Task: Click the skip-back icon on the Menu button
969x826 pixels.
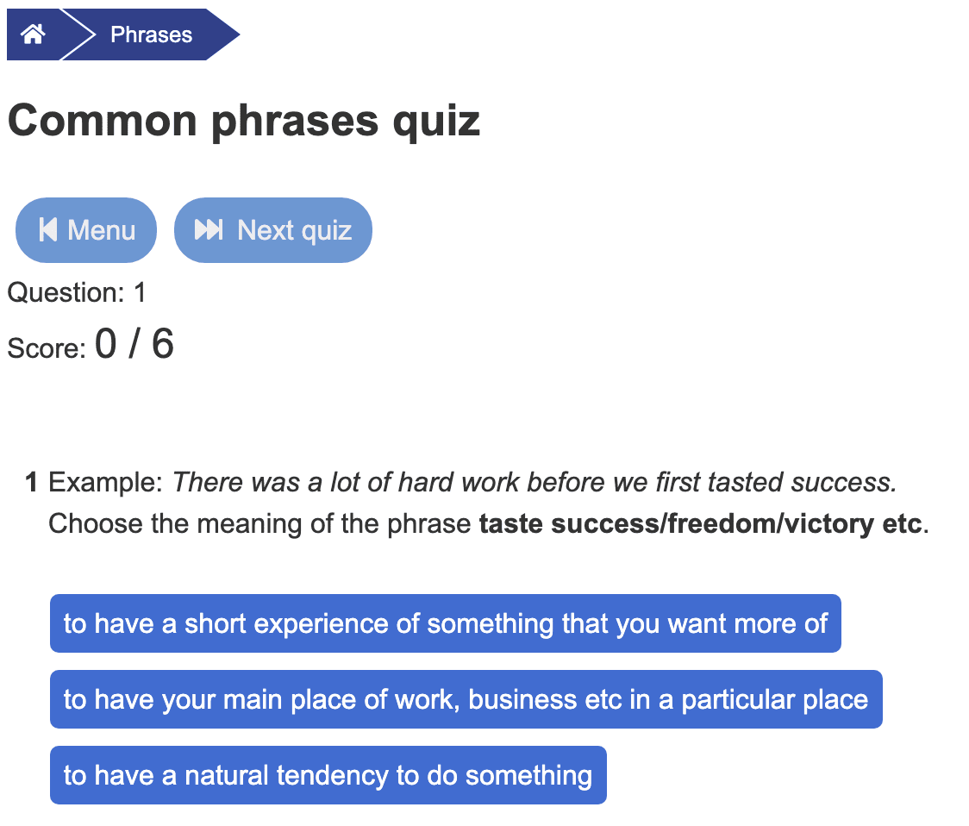Action: (48, 230)
